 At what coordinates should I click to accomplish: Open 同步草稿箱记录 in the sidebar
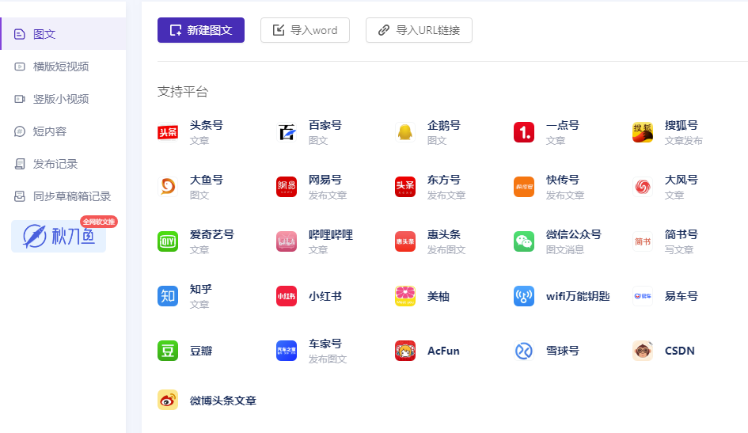coord(63,196)
